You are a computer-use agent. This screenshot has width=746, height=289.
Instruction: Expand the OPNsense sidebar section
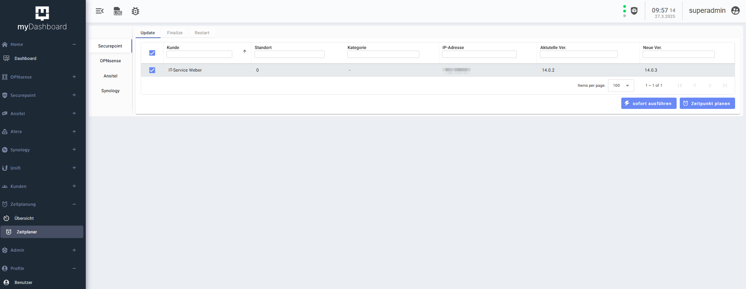tap(74, 77)
